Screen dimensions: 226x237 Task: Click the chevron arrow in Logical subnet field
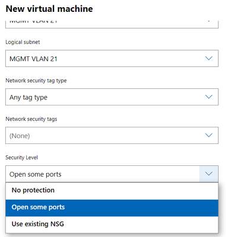[x=209, y=58]
